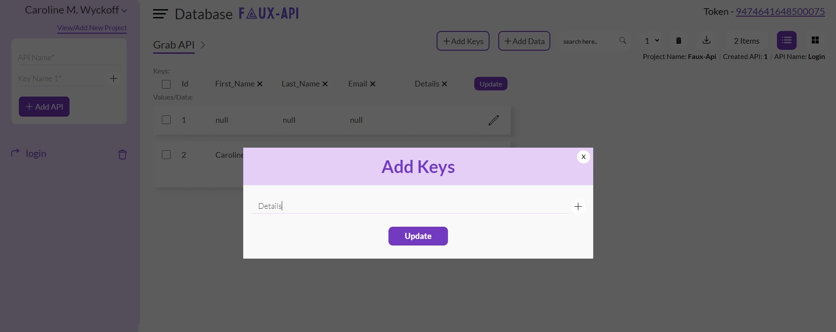Click the download icon in toolbar
Screen dimensions: 836x332
click(706, 41)
